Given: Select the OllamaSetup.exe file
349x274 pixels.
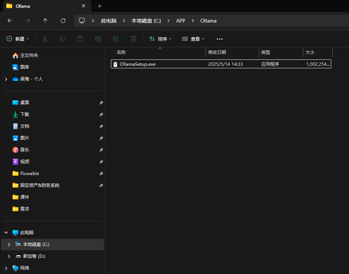Looking at the screenshot, I should 221,64.
